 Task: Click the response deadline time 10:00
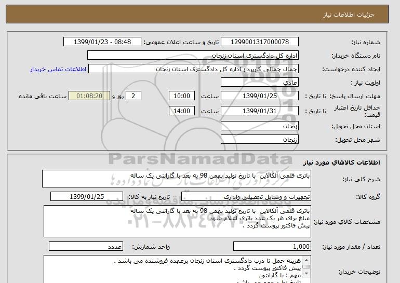pyautogui.click(x=182, y=96)
